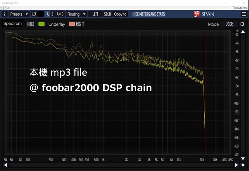Select the LEFT channel group tab
249x171 pixels.
[95, 14]
